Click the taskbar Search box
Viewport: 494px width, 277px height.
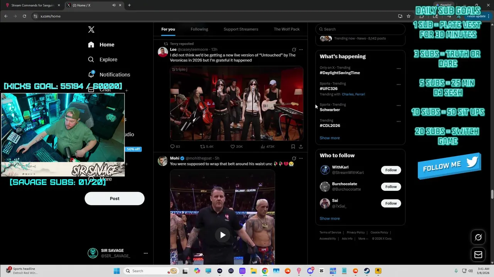point(151,271)
